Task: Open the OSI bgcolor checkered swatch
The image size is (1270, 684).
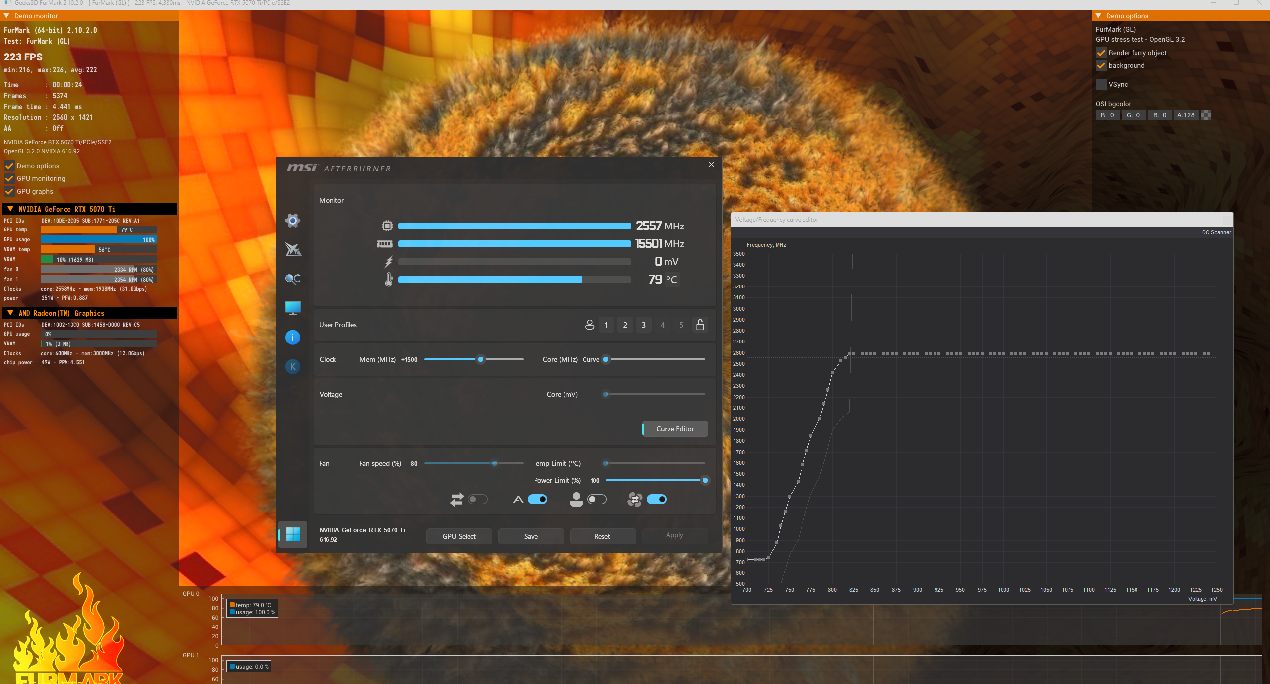Action: pos(1206,115)
